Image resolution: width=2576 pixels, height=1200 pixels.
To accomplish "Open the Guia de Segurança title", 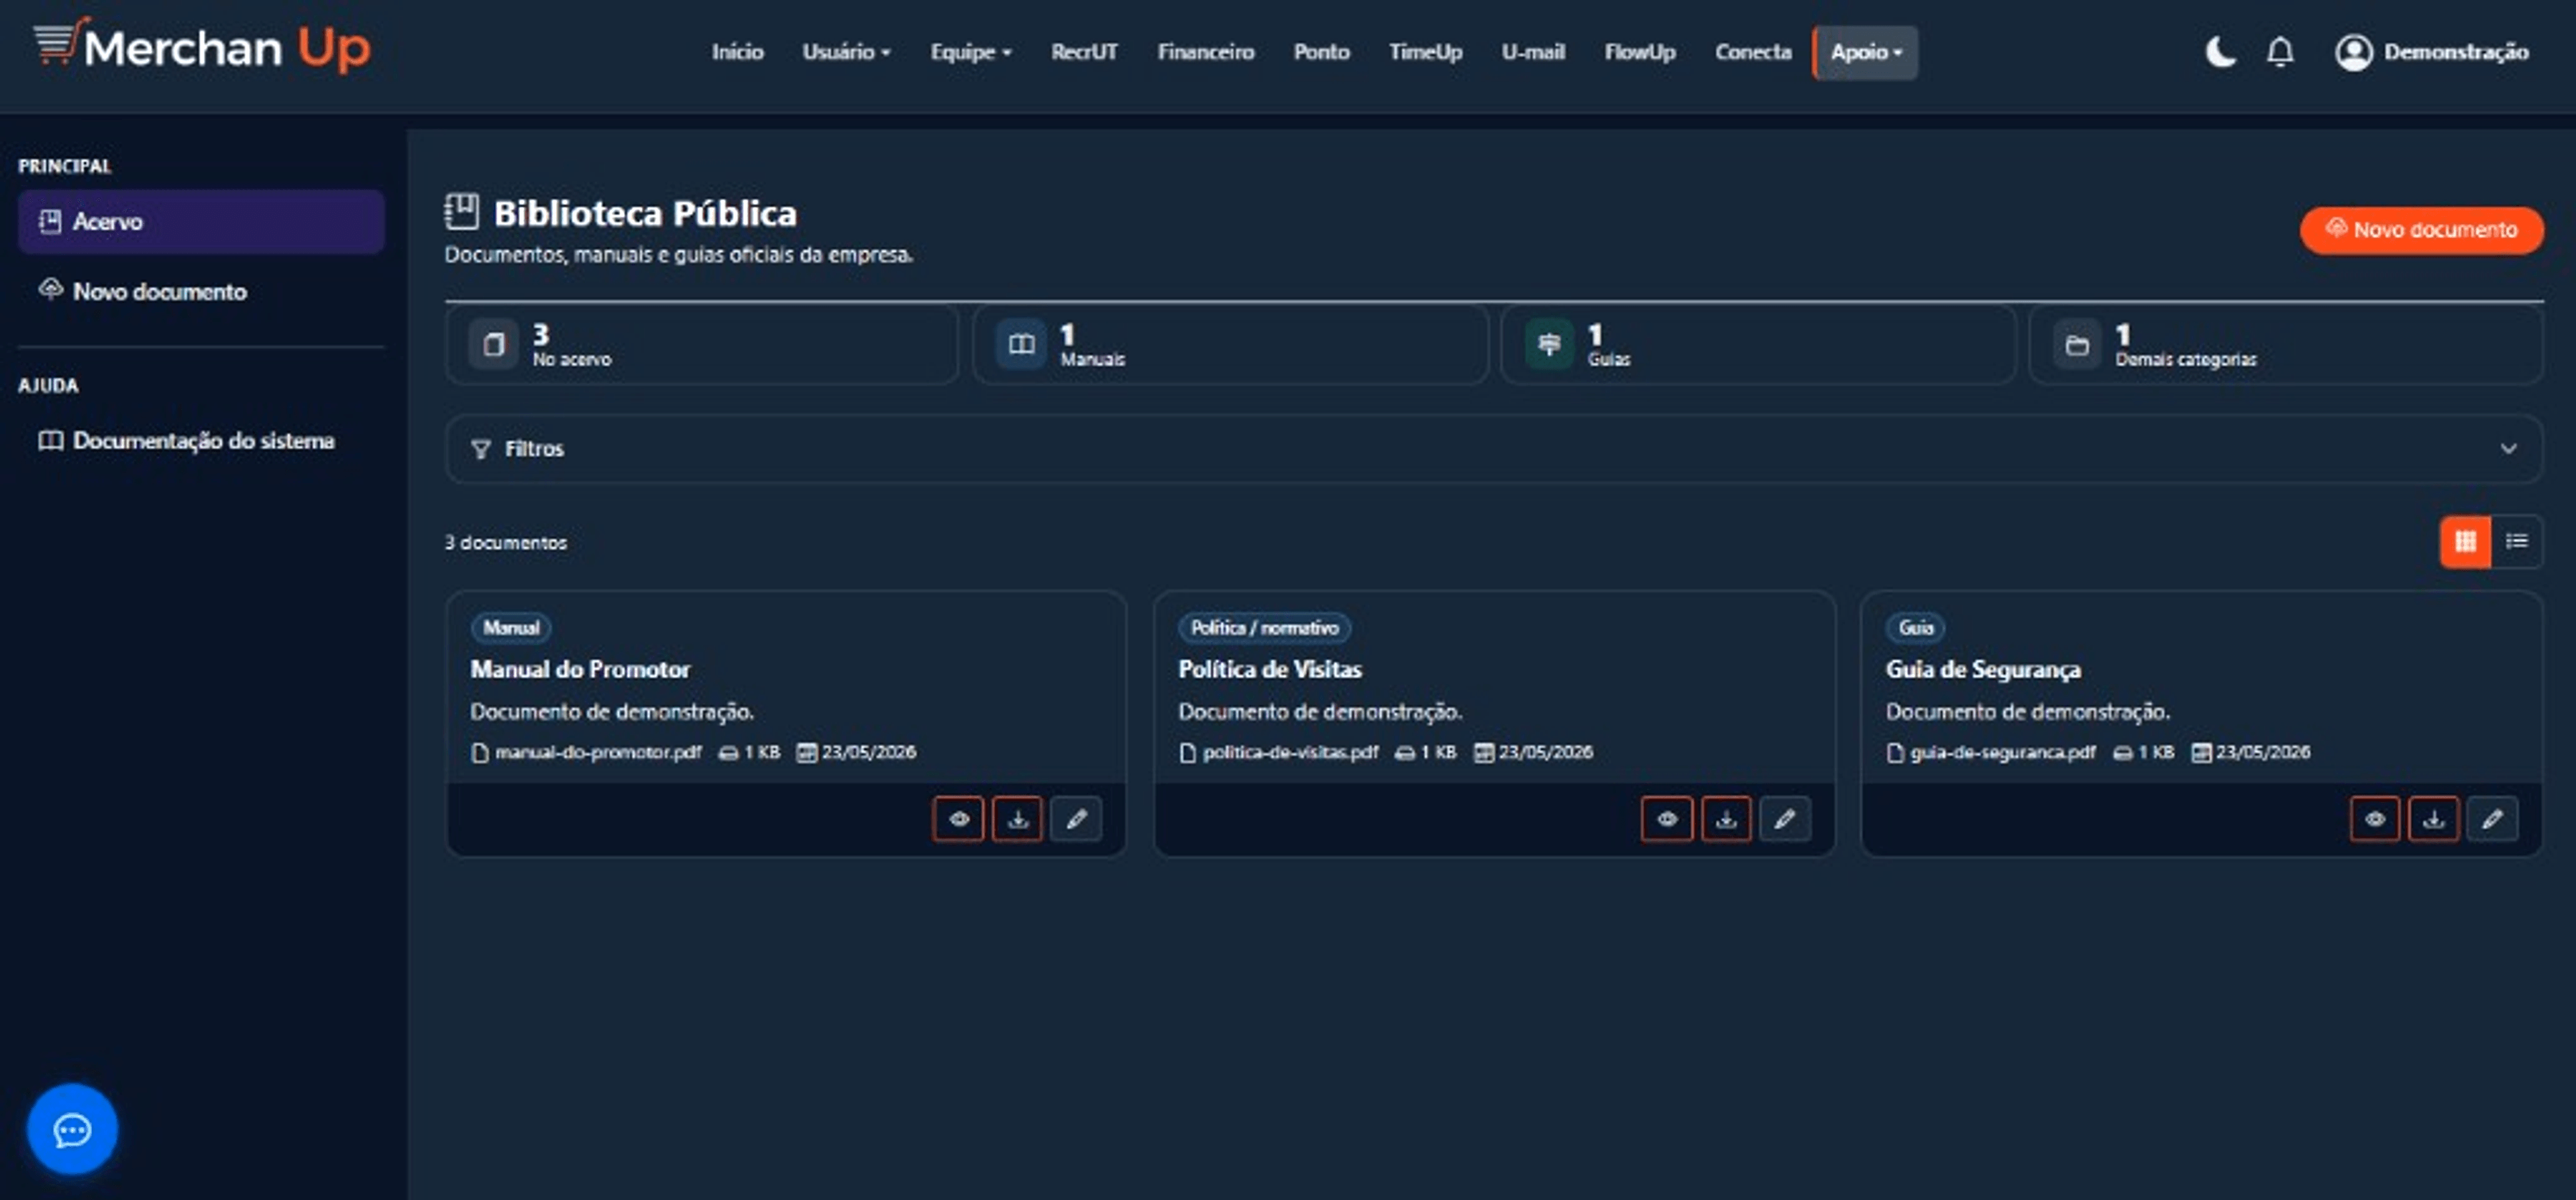I will point(1984,669).
